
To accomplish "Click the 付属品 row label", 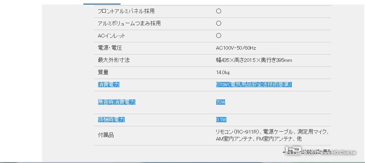I will (105, 135).
